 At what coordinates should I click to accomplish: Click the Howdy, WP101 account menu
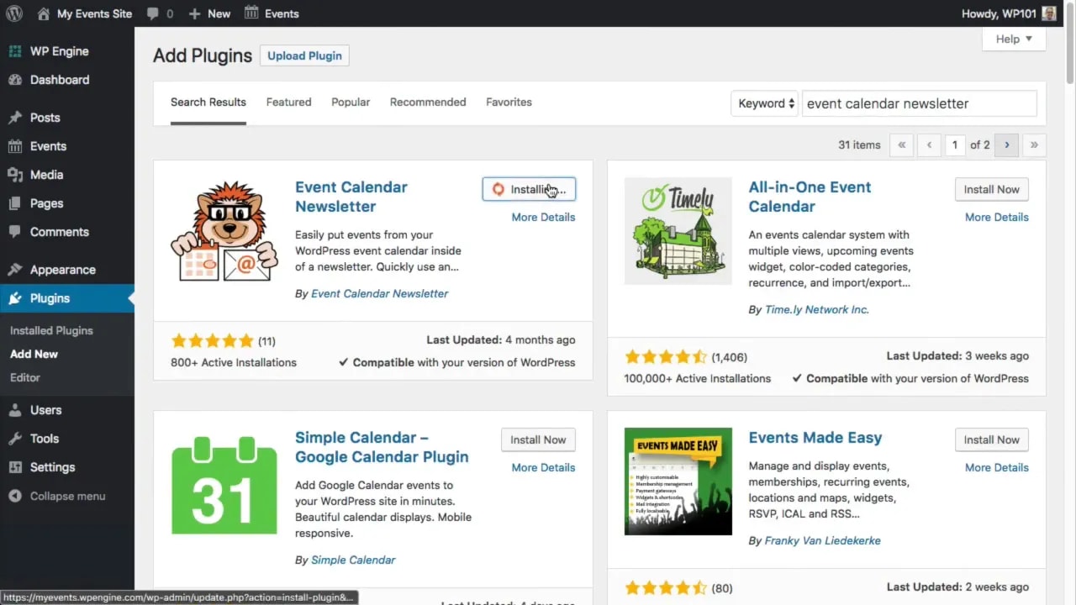1009,13
